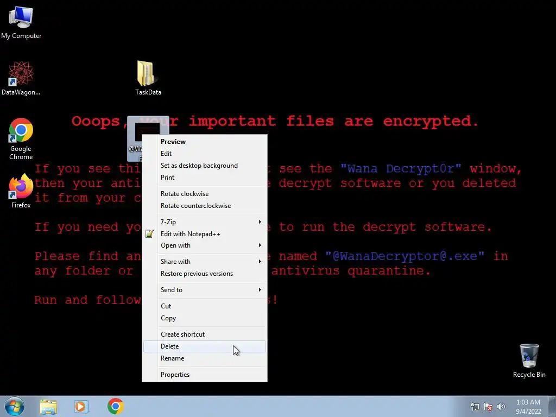
Task: Open the Windows Start button
Action: tap(15, 406)
